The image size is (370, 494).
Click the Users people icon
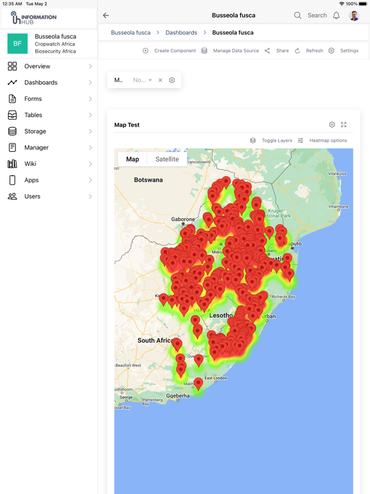point(12,196)
